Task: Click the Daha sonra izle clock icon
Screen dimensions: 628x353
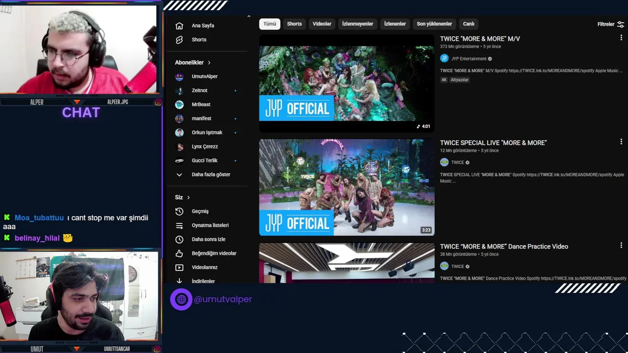Action: point(179,239)
